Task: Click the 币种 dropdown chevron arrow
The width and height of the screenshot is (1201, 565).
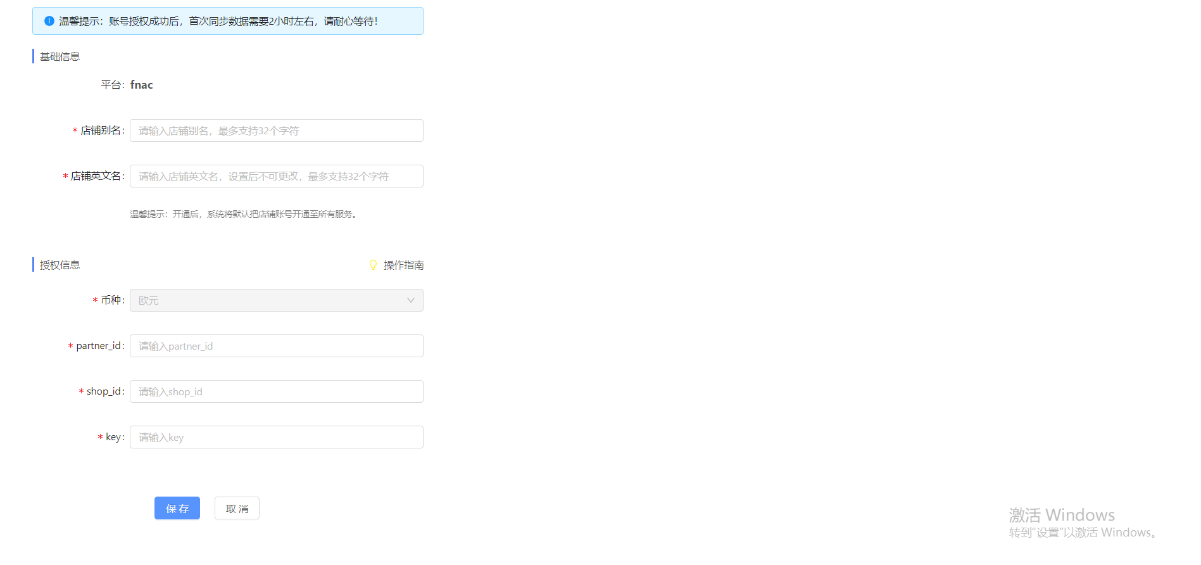Action: click(411, 300)
